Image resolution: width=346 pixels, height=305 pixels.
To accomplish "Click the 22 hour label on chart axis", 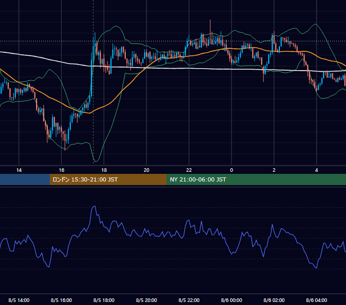I will 189,170.
